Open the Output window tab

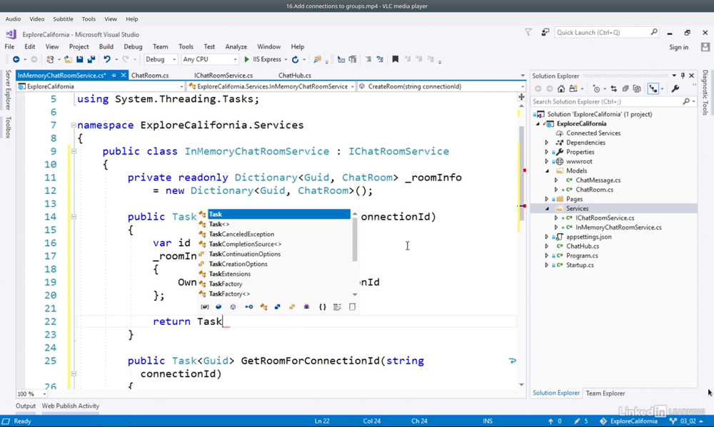pyautogui.click(x=26, y=406)
